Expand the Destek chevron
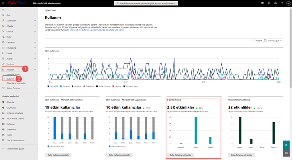The image size is (292, 160). pyautogui.click(x=35, y=53)
